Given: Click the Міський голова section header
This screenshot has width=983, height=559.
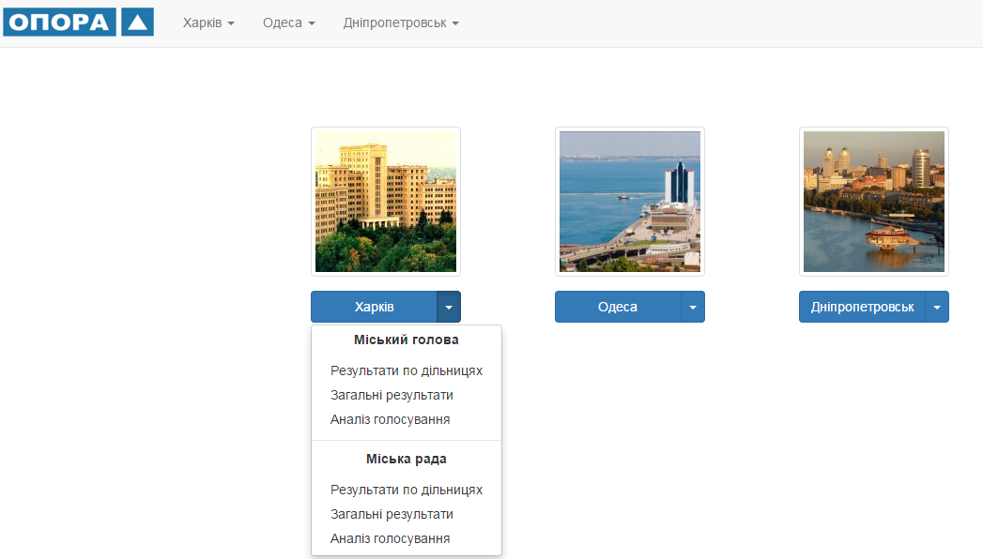Looking at the screenshot, I should click(406, 340).
